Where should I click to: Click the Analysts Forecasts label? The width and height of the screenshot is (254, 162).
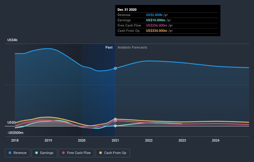coord(132,47)
